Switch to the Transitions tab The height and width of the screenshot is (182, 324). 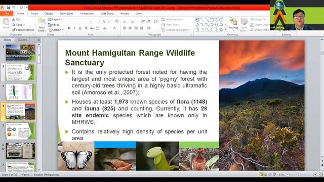point(66,14)
